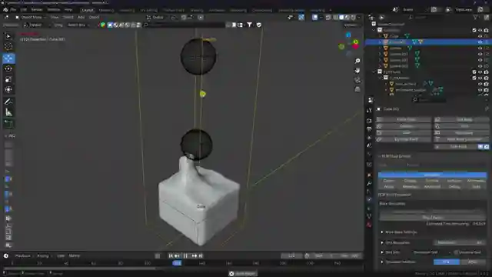Click the timeline current frame marker

coord(177,263)
